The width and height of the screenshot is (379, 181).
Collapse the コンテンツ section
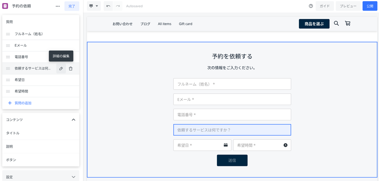point(73,120)
